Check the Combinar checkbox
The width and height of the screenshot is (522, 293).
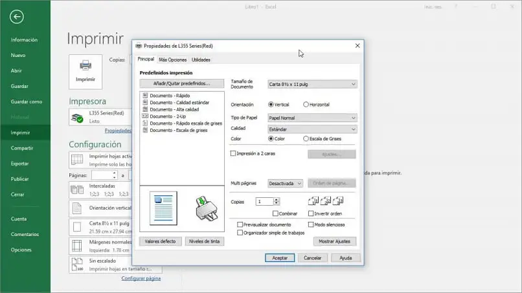[275, 213]
